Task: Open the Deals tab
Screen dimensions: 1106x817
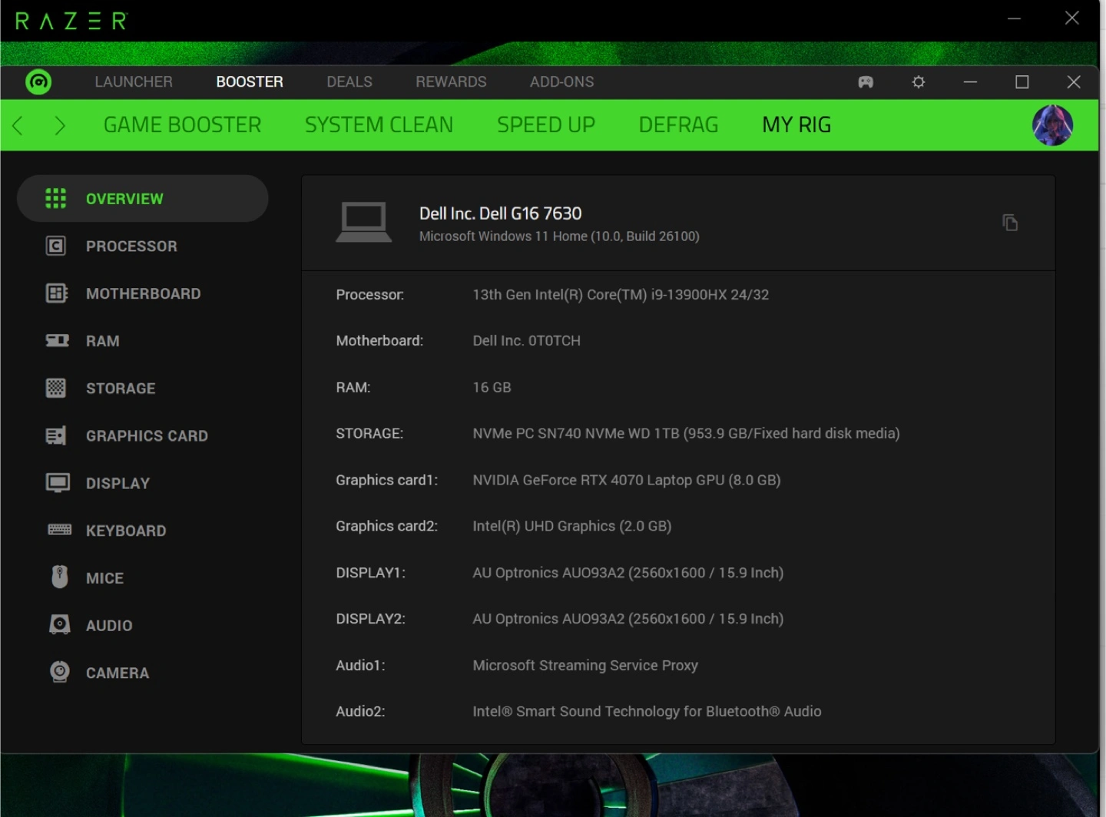Action: 349,81
